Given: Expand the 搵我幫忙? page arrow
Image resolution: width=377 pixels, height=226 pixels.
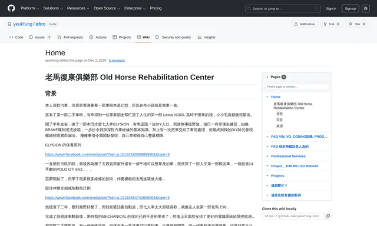Looking at the screenshot, I should coord(267,185).
